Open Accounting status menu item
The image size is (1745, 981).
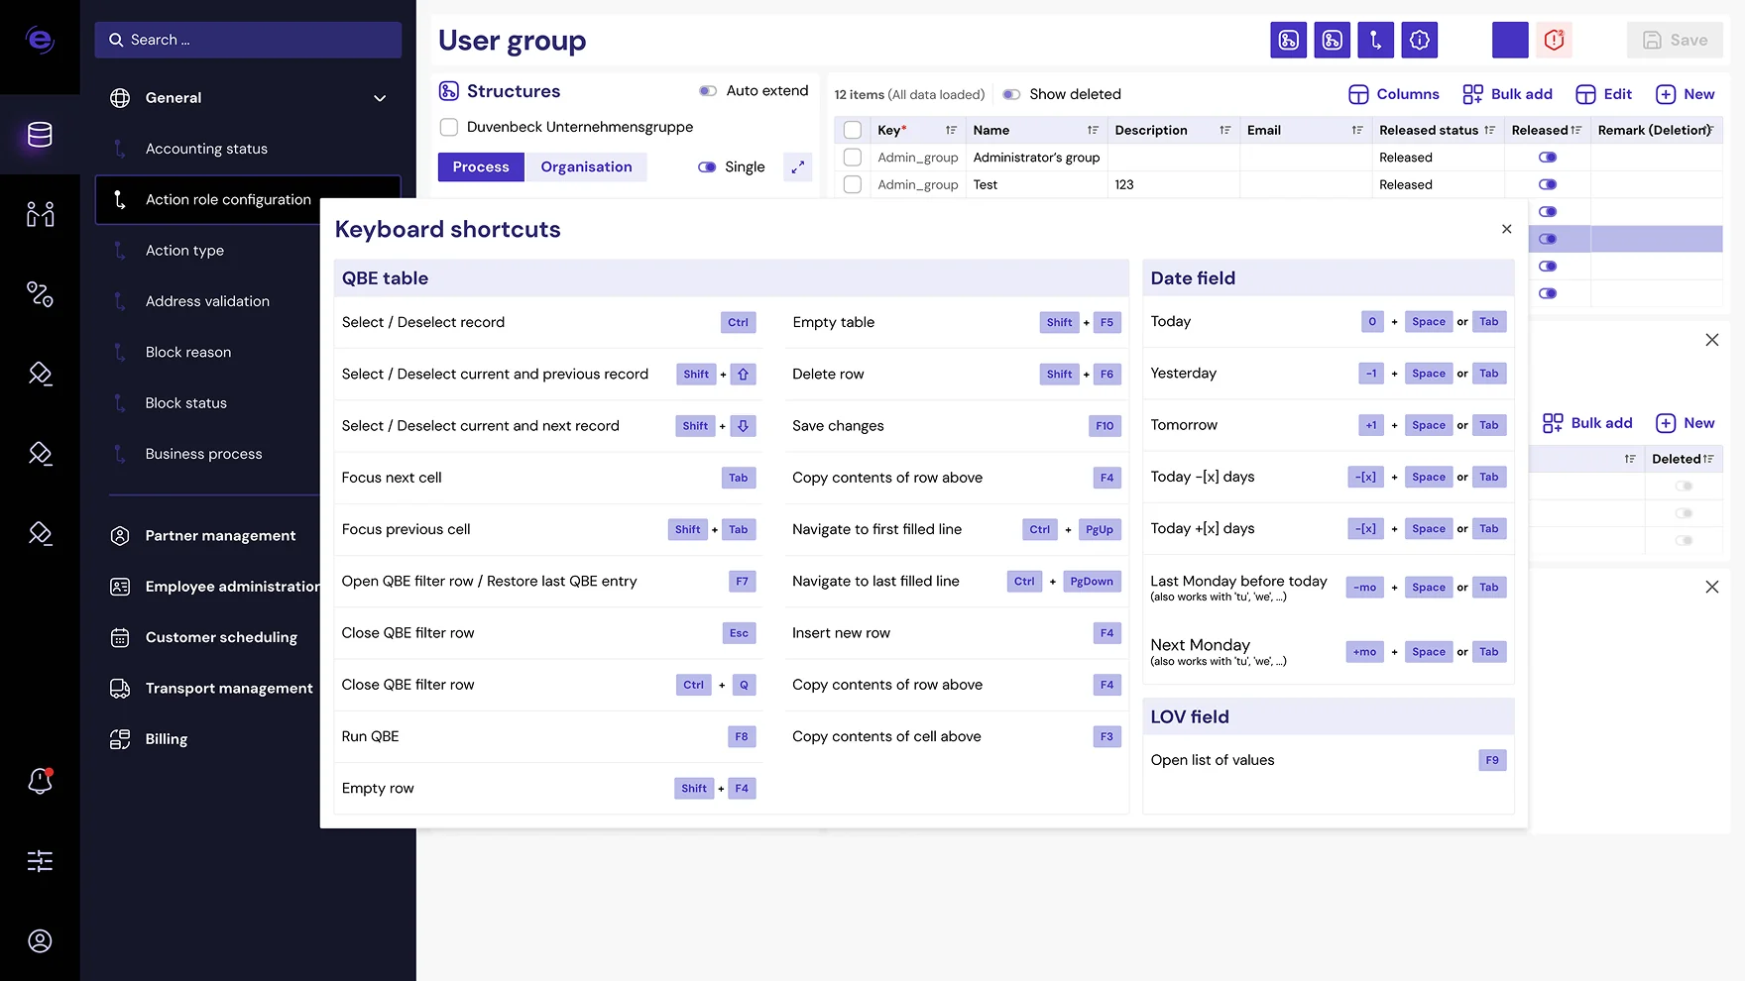pyautogui.click(x=206, y=149)
